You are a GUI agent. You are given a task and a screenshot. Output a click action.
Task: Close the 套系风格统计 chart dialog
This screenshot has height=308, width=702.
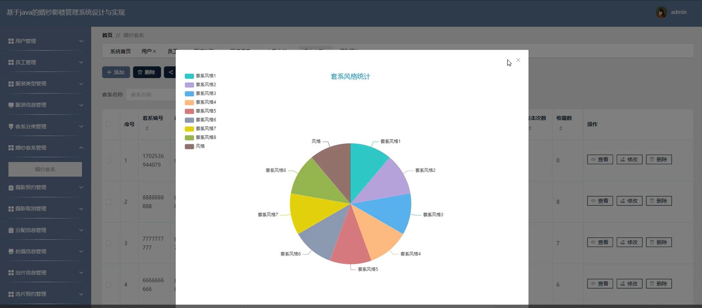point(518,60)
